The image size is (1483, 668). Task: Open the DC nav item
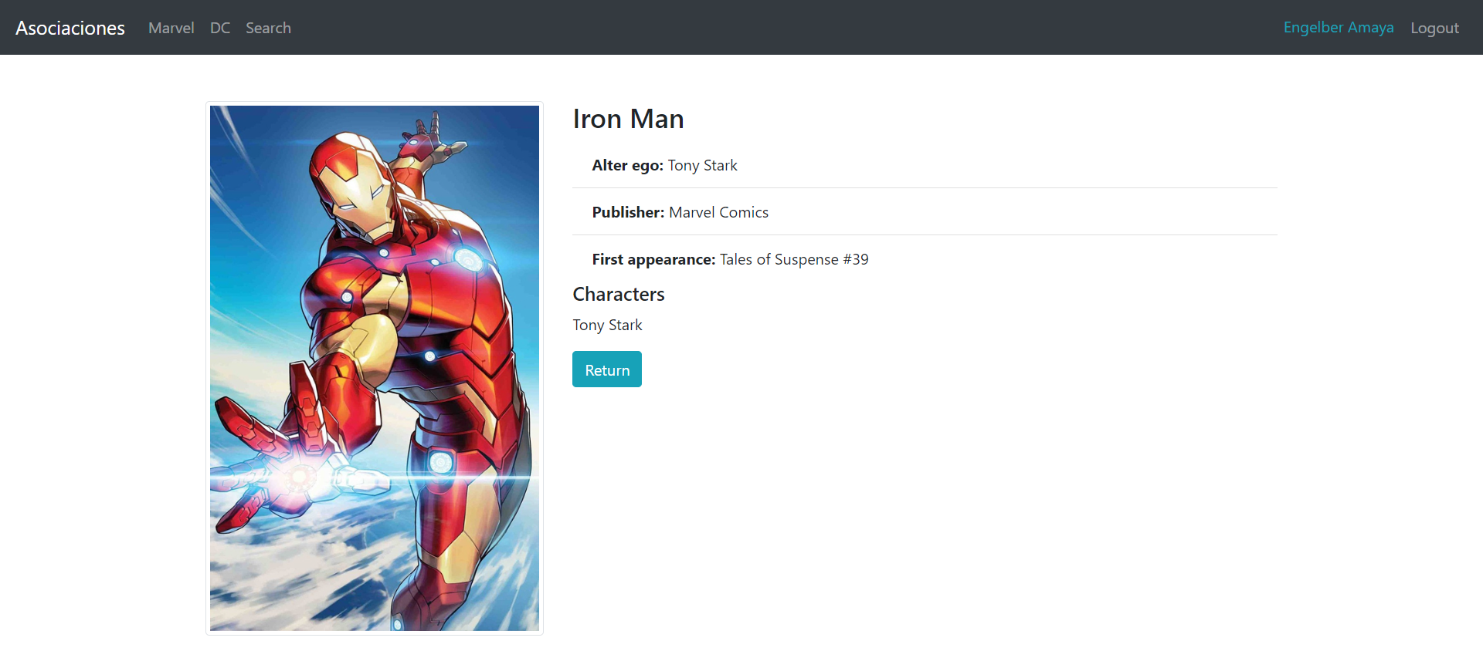(x=220, y=28)
